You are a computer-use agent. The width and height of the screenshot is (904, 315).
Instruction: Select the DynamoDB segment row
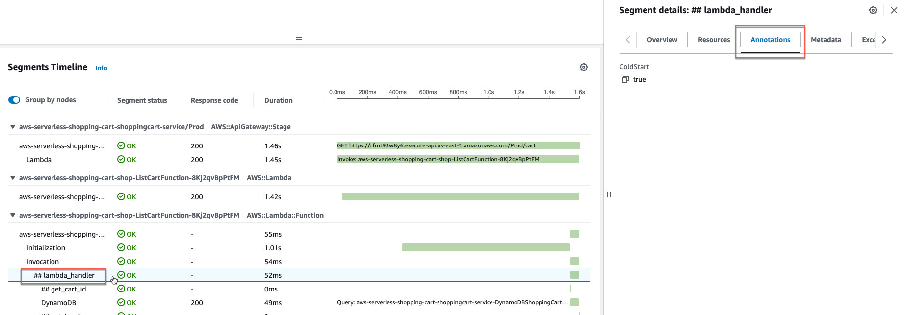tap(299, 303)
